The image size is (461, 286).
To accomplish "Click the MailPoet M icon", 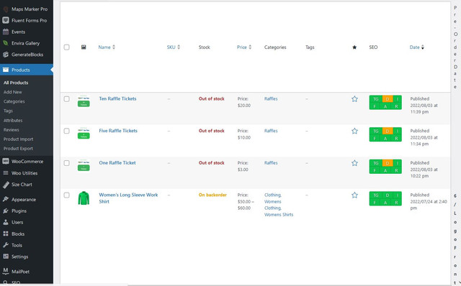I will pyautogui.click(x=6, y=271).
